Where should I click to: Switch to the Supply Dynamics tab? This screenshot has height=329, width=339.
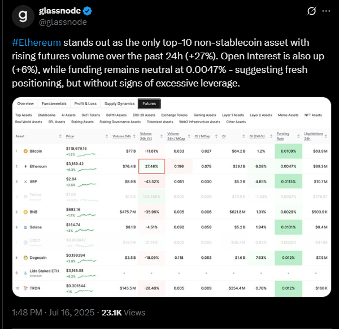119,103
